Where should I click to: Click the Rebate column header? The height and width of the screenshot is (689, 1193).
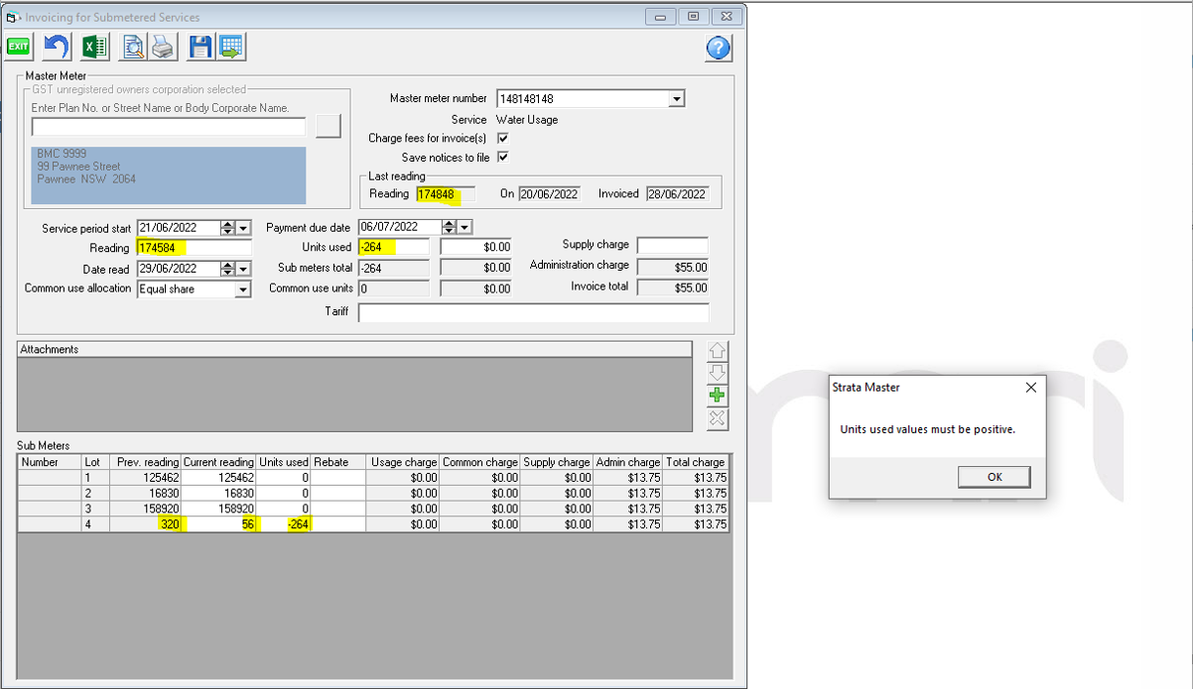(338, 462)
